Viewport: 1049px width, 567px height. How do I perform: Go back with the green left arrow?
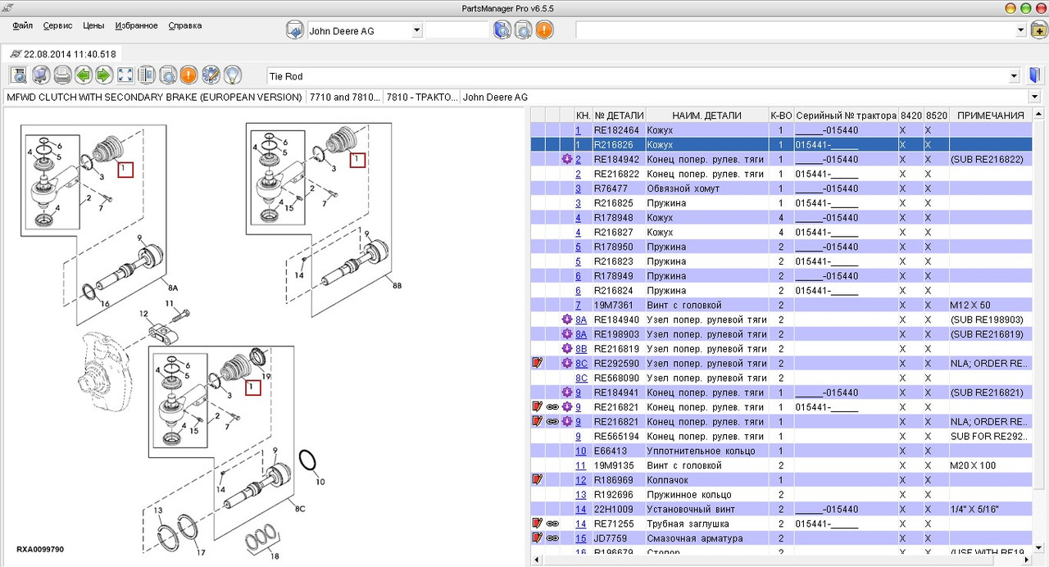pos(83,76)
